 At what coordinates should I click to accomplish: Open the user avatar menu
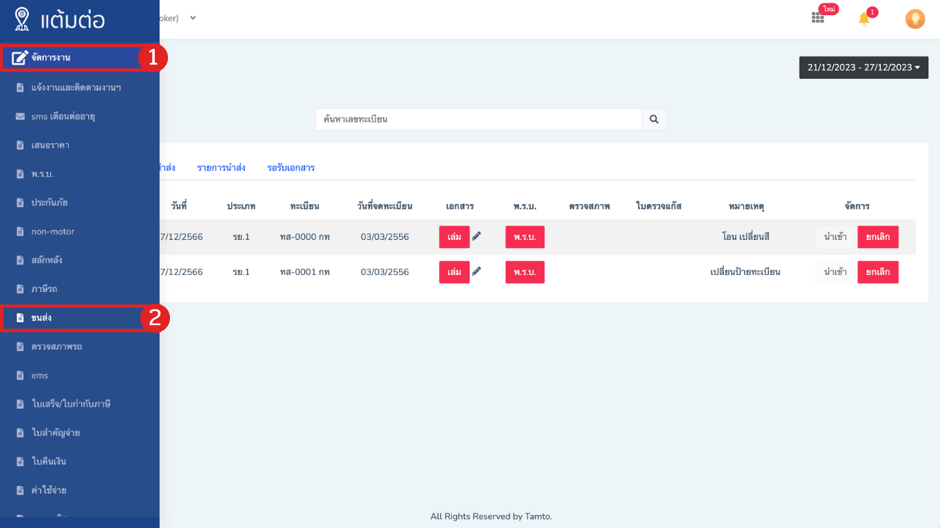point(915,19)
